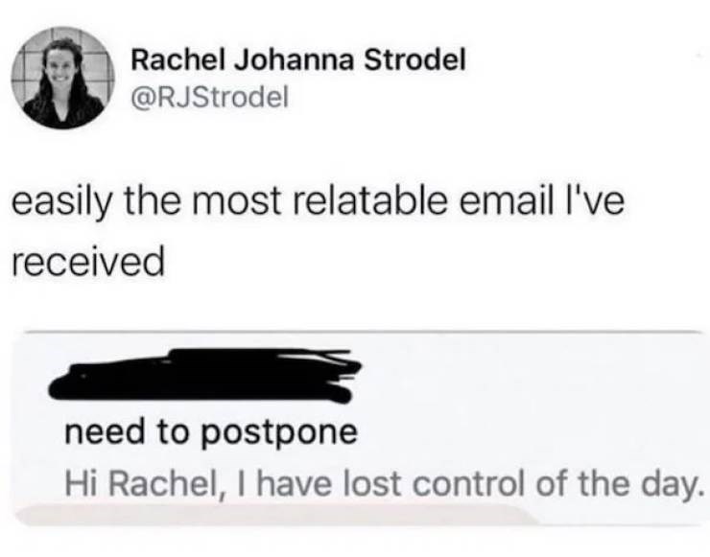Click the word "need" in the email subject
Image resolution: width=710 pixels, height=557 pixels.
tap(98, 432)
